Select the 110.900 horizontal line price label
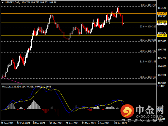168x126 pixels. (162, 13)
